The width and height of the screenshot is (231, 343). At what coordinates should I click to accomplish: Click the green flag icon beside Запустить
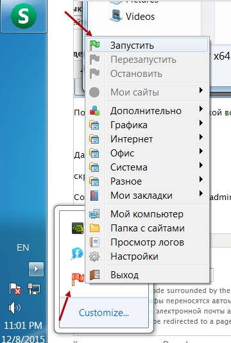point(94,46)
